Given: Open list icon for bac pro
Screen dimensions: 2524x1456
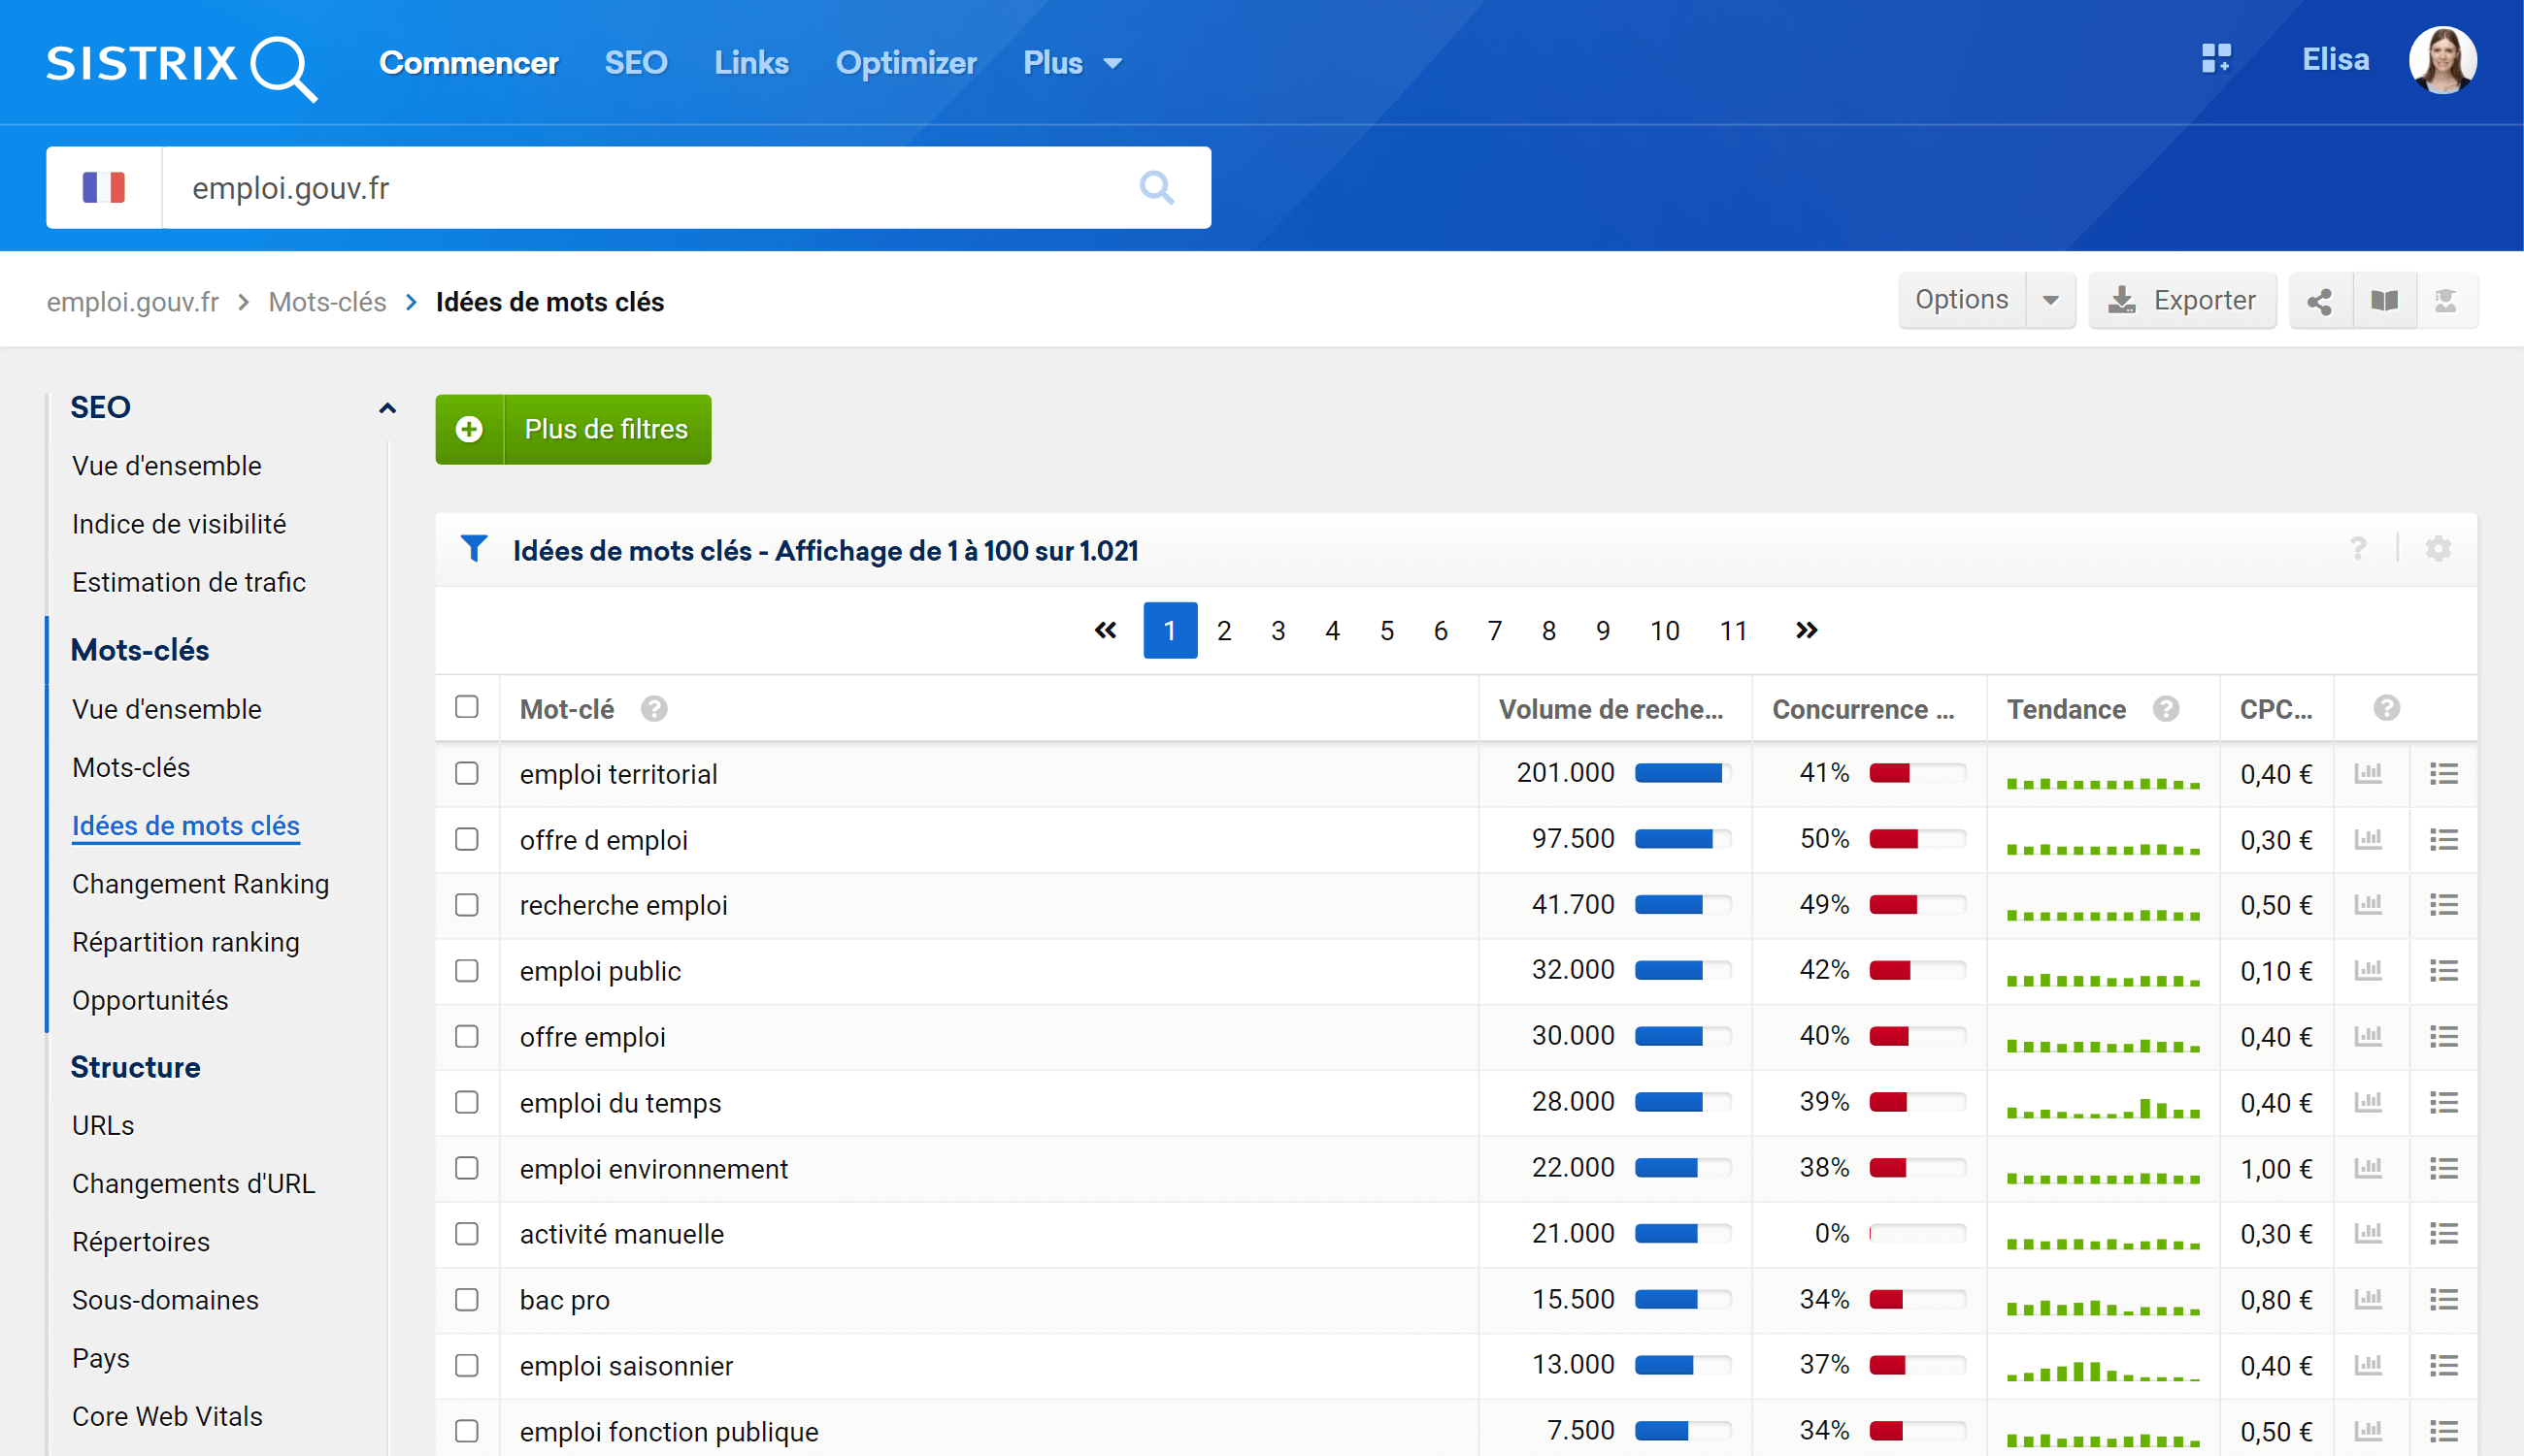Looking at the screenshot, I should pyautogui.click(x=2442, y=1300).
